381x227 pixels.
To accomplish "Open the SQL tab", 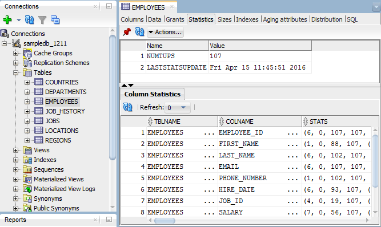I will 352,19.
